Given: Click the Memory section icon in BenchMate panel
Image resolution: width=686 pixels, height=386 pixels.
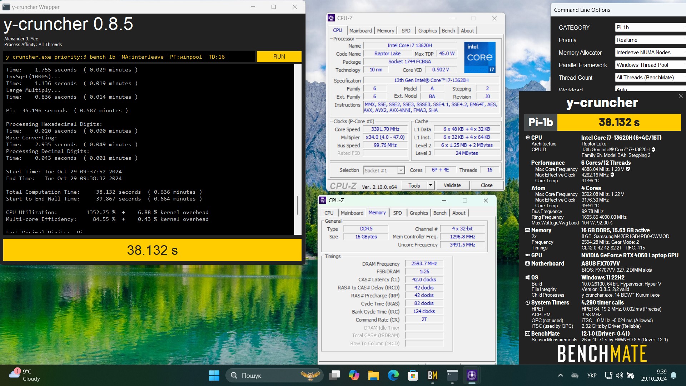Looking at the screenshot, I should [527, 231].
